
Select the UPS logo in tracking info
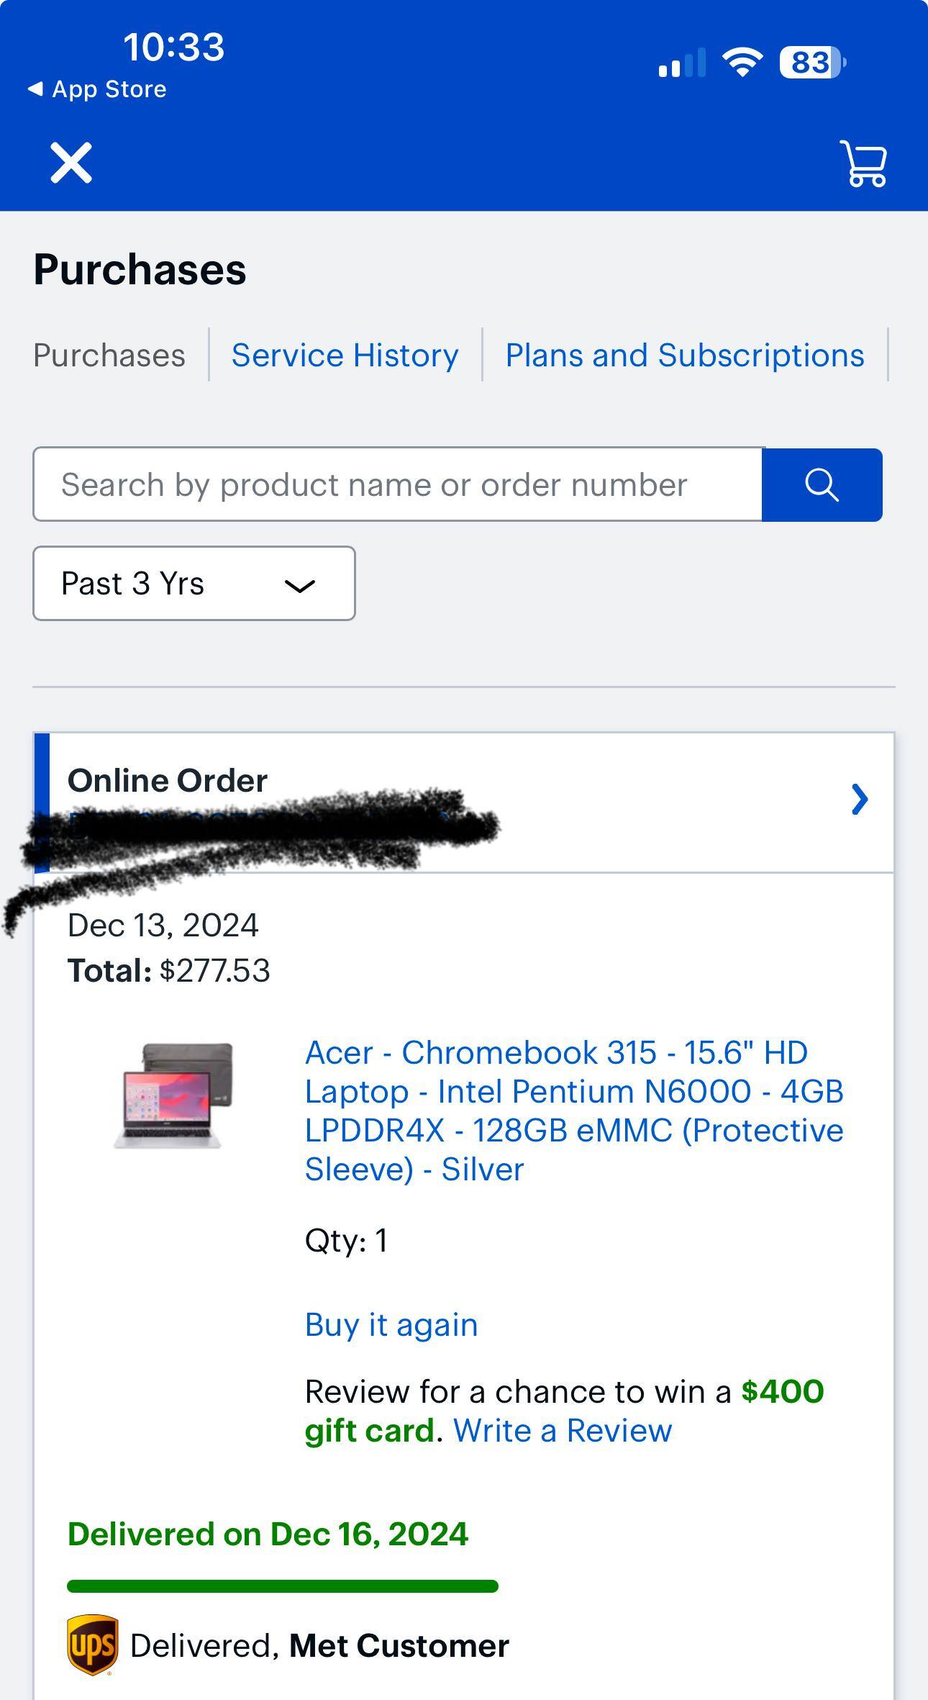(92, 1645)
